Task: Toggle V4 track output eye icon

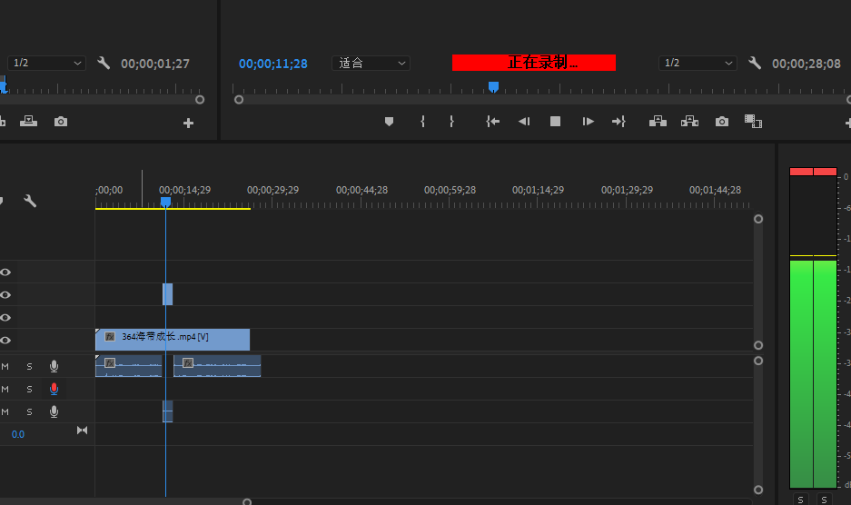Action: click(5, 272)
